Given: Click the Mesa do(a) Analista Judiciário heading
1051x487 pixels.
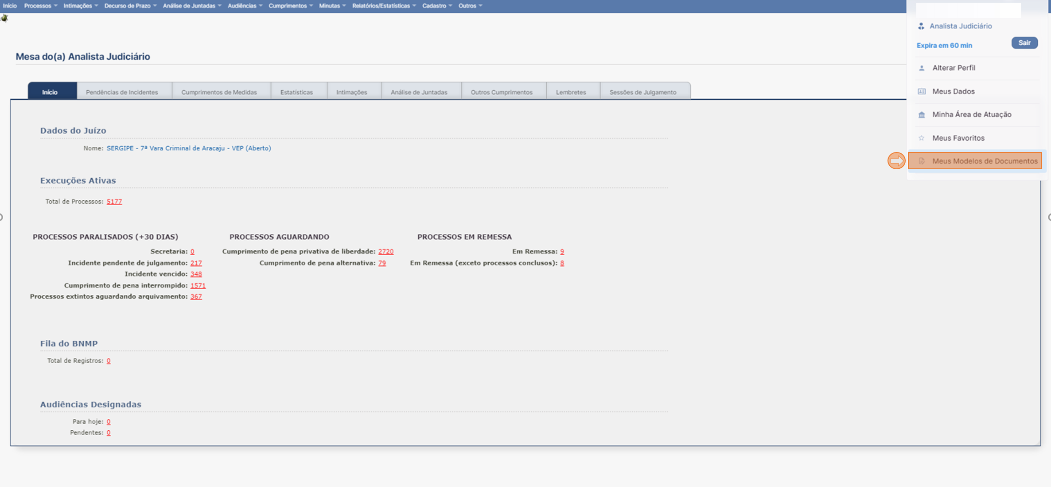Looking at the screenshot, I should pyautogui.click(x=83, y=57).
